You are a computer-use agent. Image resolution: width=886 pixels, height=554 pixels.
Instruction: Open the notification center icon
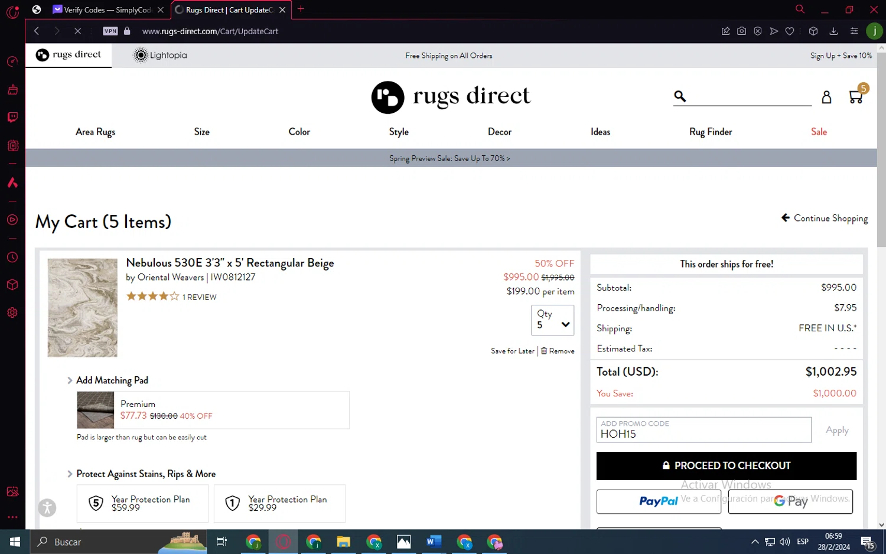coord(868,542)
